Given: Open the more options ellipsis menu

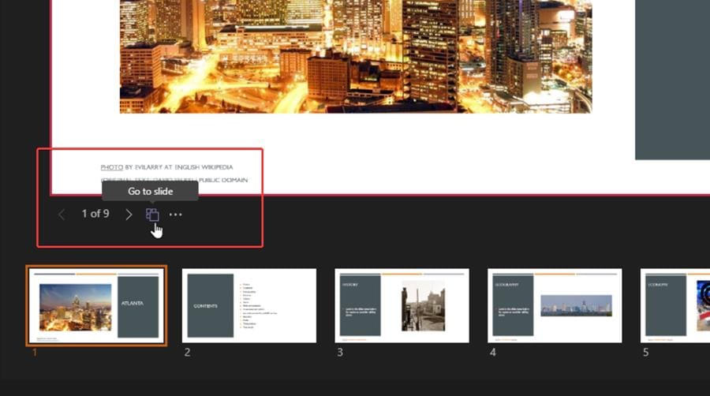Looking at the screenshot, I should tap(176, 215).
